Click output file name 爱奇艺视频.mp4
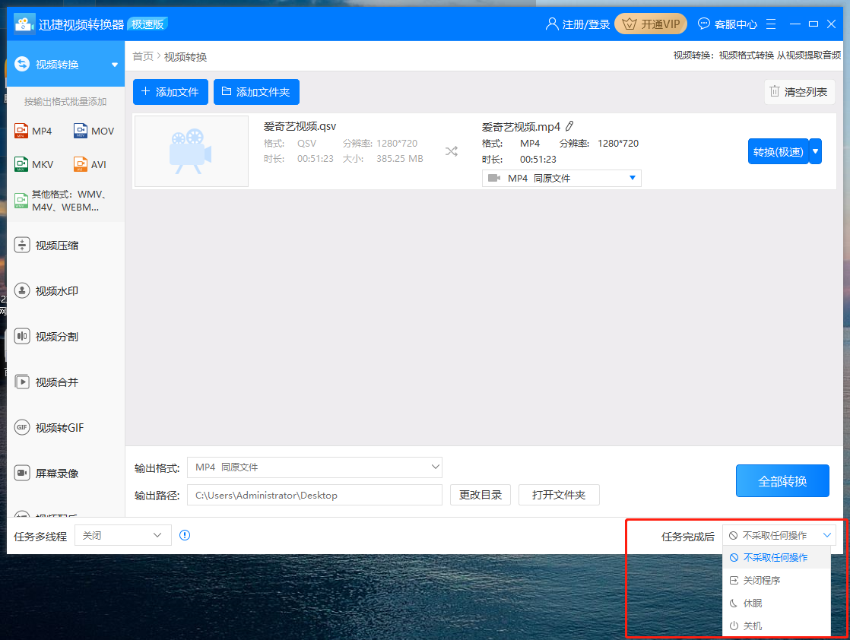 pyautogui.click(x=521, y=127)
